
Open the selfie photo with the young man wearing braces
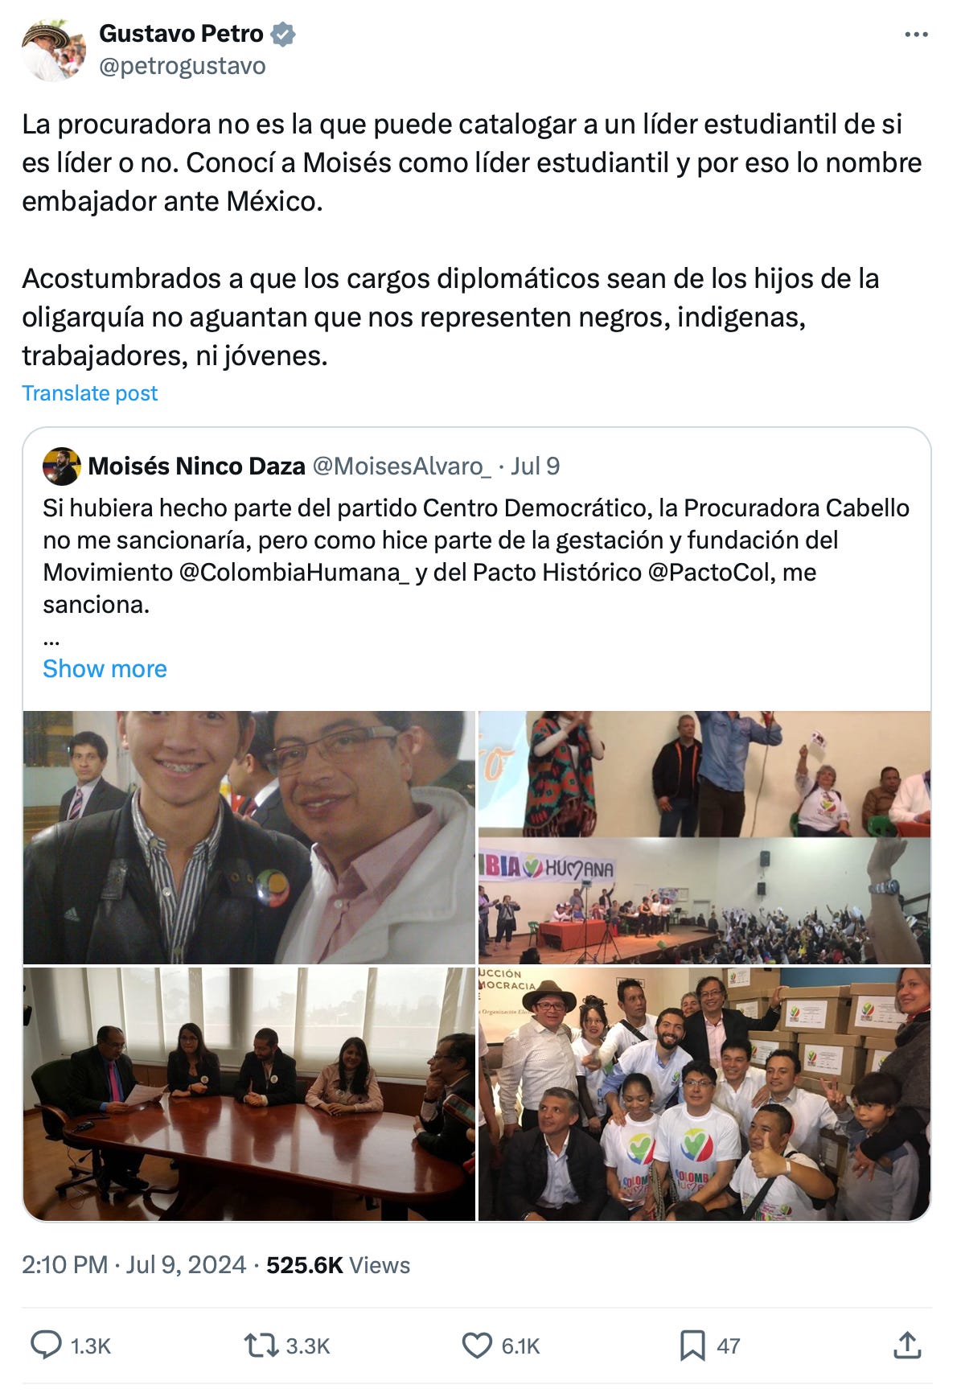coord(249,837)
